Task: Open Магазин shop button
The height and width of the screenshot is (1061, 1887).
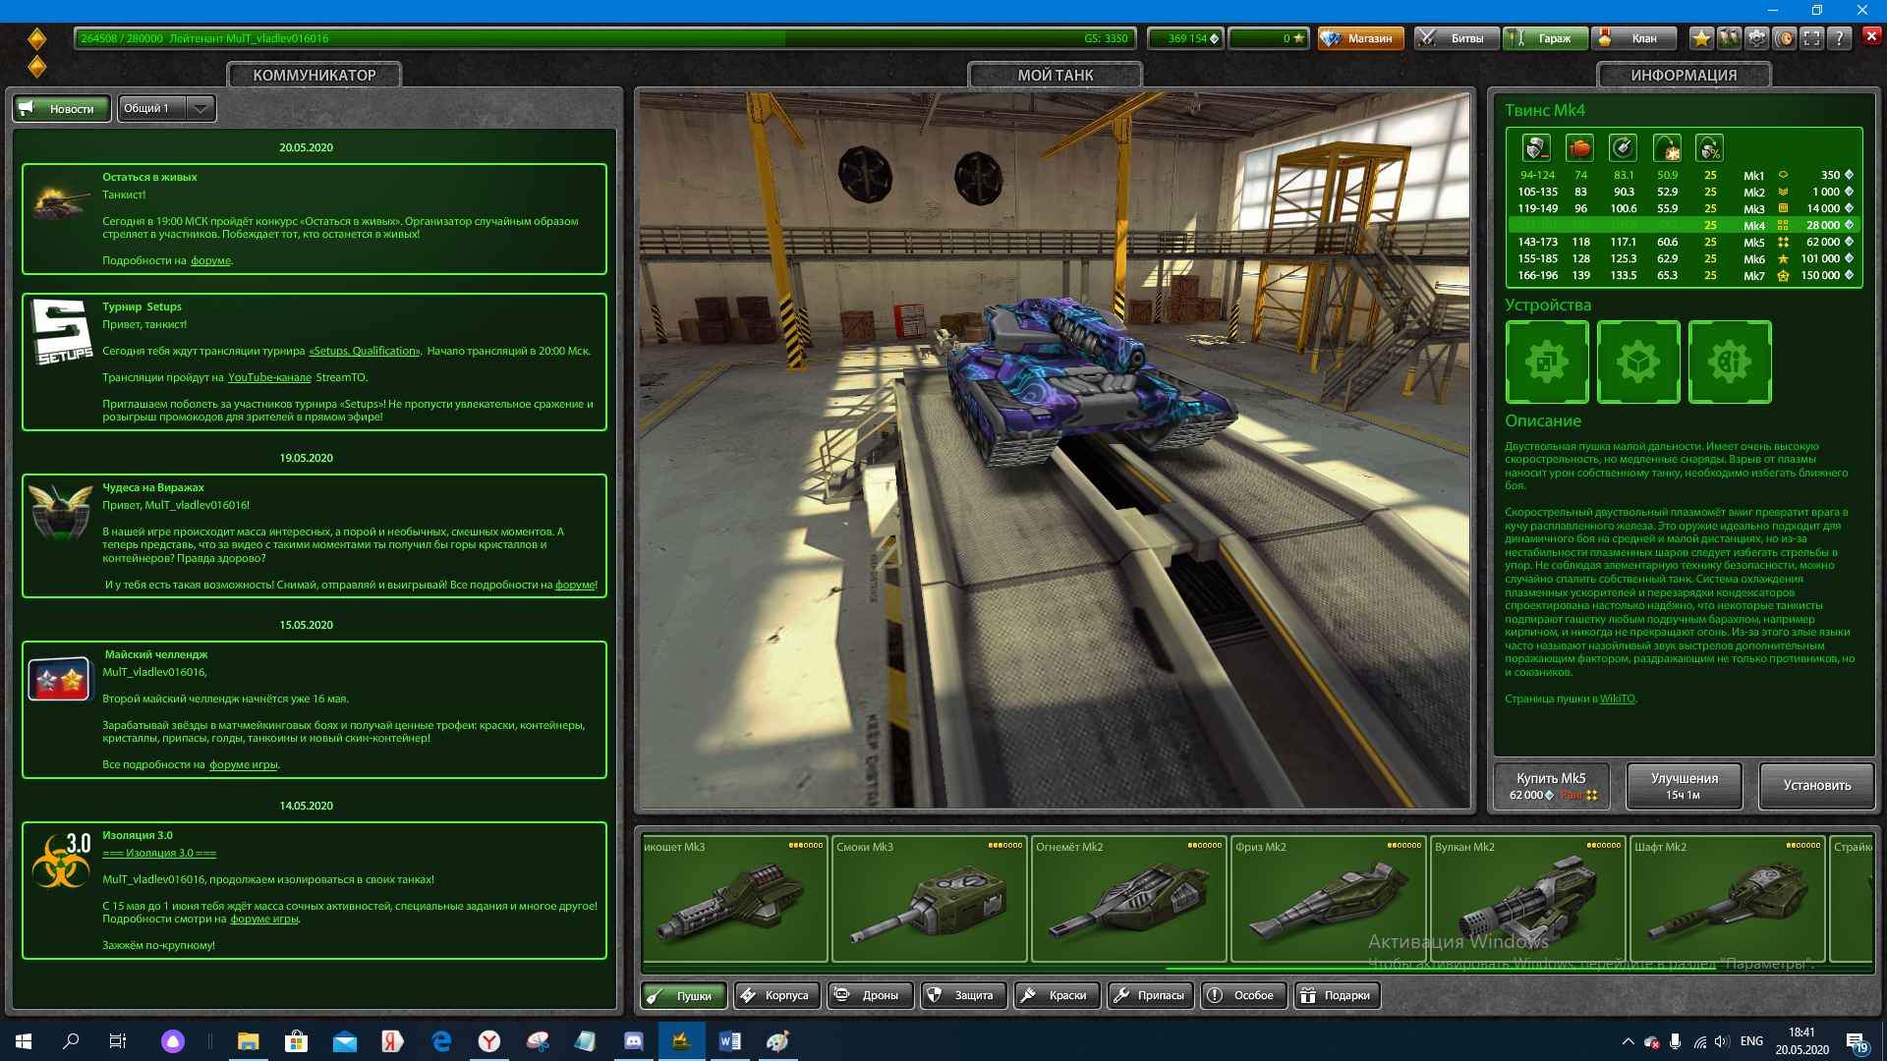Action: (1360, 38)
